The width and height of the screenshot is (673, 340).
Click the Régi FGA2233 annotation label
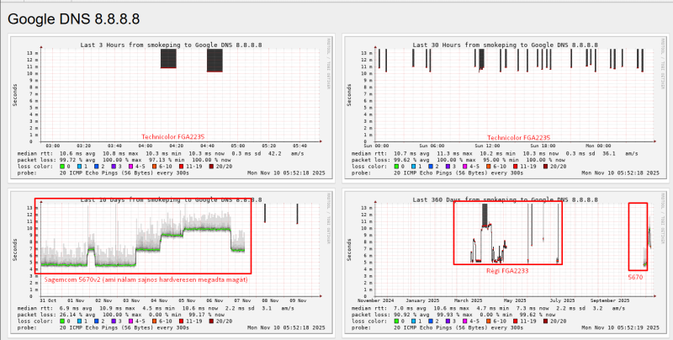click(x=507, y=271)
